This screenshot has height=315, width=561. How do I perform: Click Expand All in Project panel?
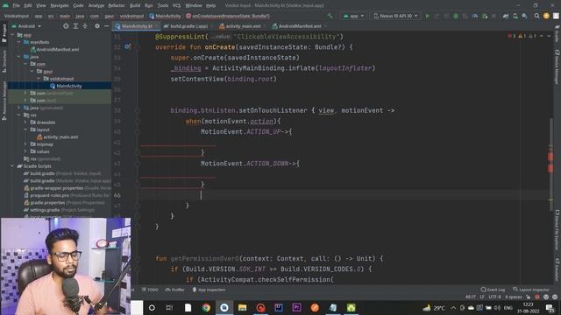pos(75,26)
